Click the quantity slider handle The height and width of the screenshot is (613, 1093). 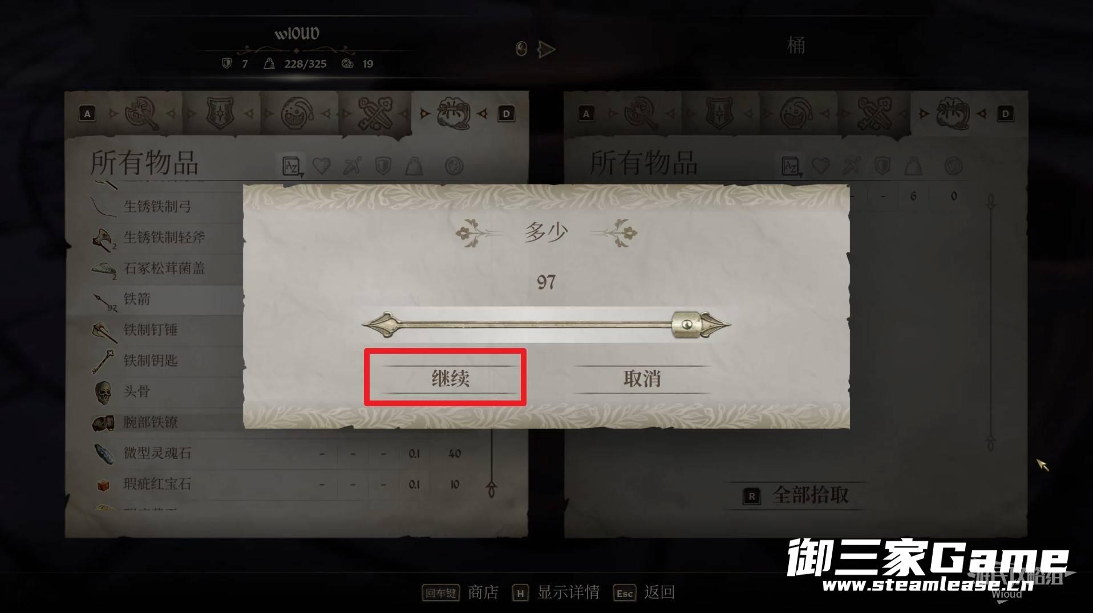tap(686, 324)
